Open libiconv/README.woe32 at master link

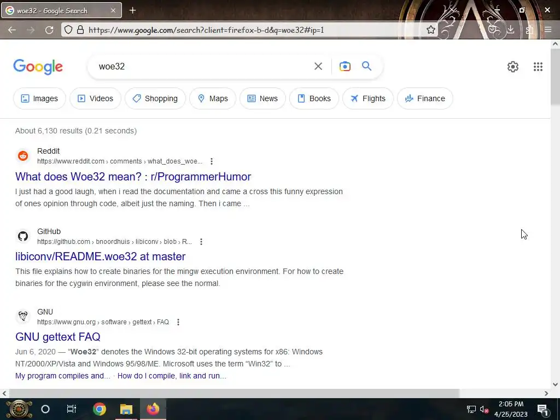tap(101, 256)
